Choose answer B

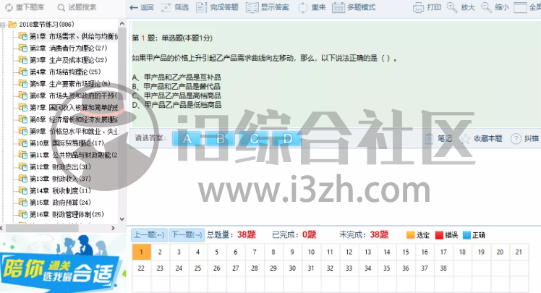point(221,139)
